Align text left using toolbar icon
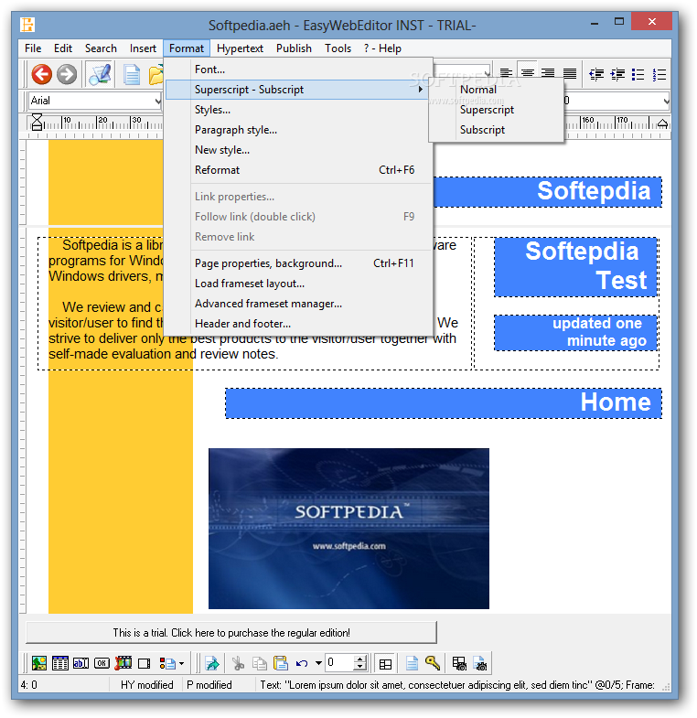This screenshot has height=718, width=697. tap(506, 73)
